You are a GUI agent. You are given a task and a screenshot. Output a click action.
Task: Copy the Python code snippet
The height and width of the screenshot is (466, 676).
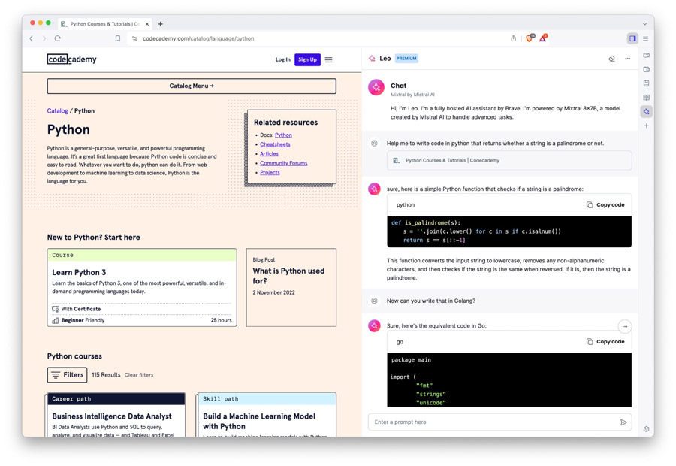click(605, 204)
